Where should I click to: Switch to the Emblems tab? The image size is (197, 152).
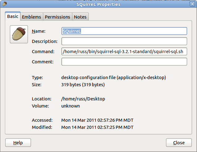click(32, 17)
